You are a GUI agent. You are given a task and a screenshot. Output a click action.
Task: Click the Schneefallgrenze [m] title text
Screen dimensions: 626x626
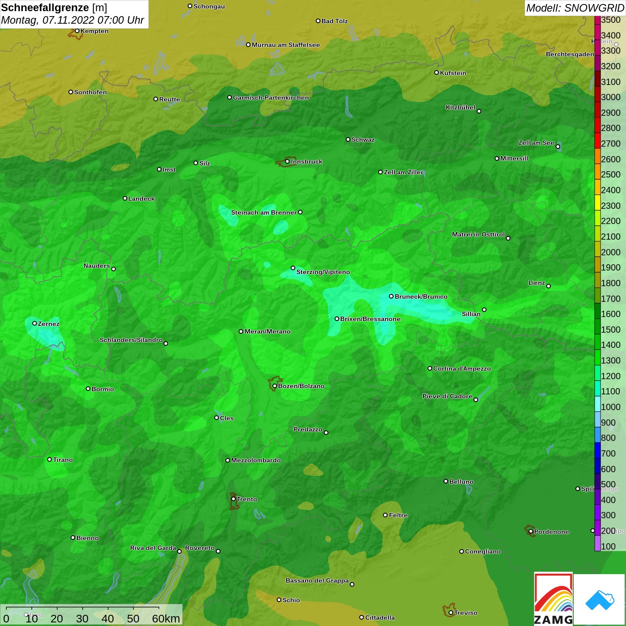(54, 8)
